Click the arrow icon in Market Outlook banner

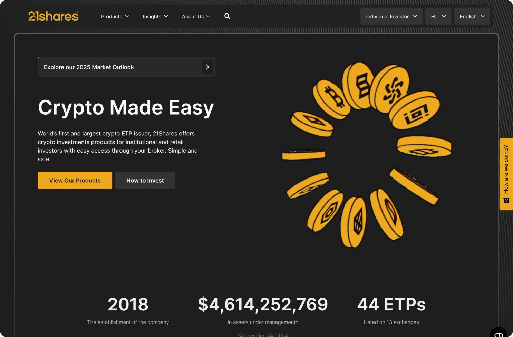(x=207, y=67)
